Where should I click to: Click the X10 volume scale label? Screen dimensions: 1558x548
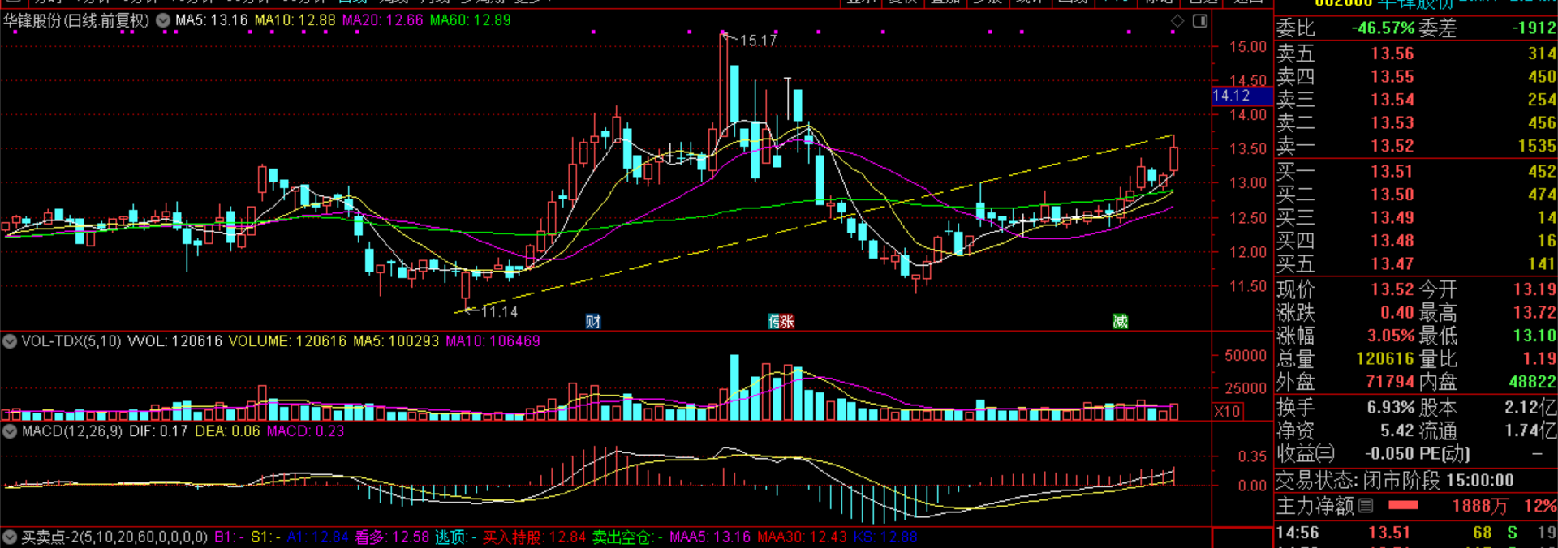point(1227,412)
